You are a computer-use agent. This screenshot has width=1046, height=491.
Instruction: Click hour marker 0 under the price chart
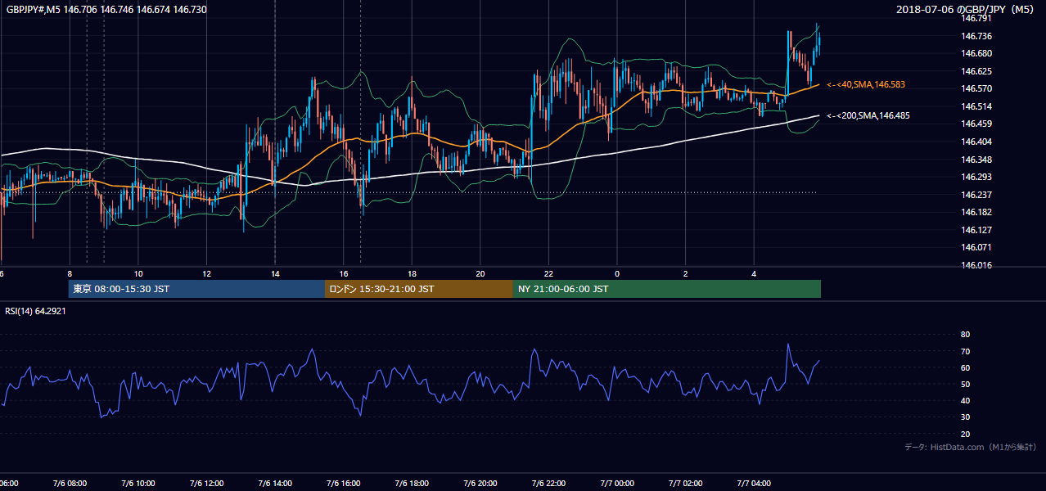617,273
